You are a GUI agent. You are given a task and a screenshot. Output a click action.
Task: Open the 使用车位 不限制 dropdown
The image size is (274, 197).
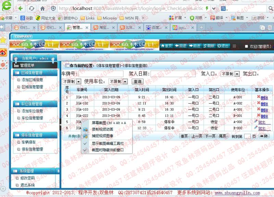click(x=118, y=81)
